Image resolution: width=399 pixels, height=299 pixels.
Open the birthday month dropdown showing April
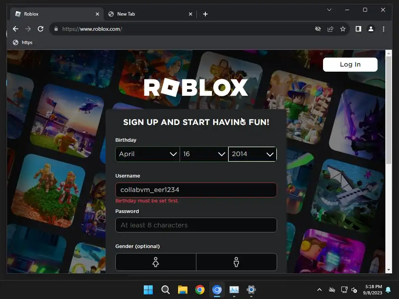[148, 154]
